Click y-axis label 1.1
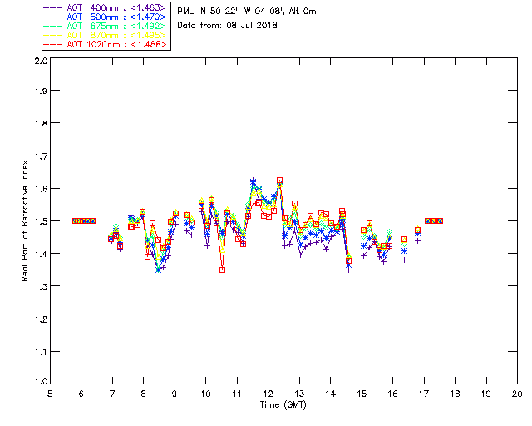The width and height of the screenshot is (532, 426). [x=41, y=352]
